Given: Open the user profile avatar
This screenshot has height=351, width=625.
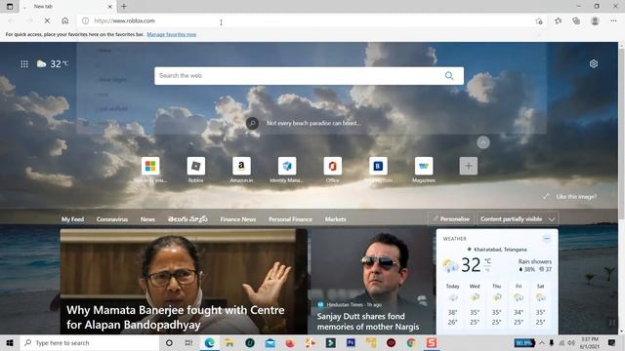Looking at the screenshot, I should [x=595, y=20].
